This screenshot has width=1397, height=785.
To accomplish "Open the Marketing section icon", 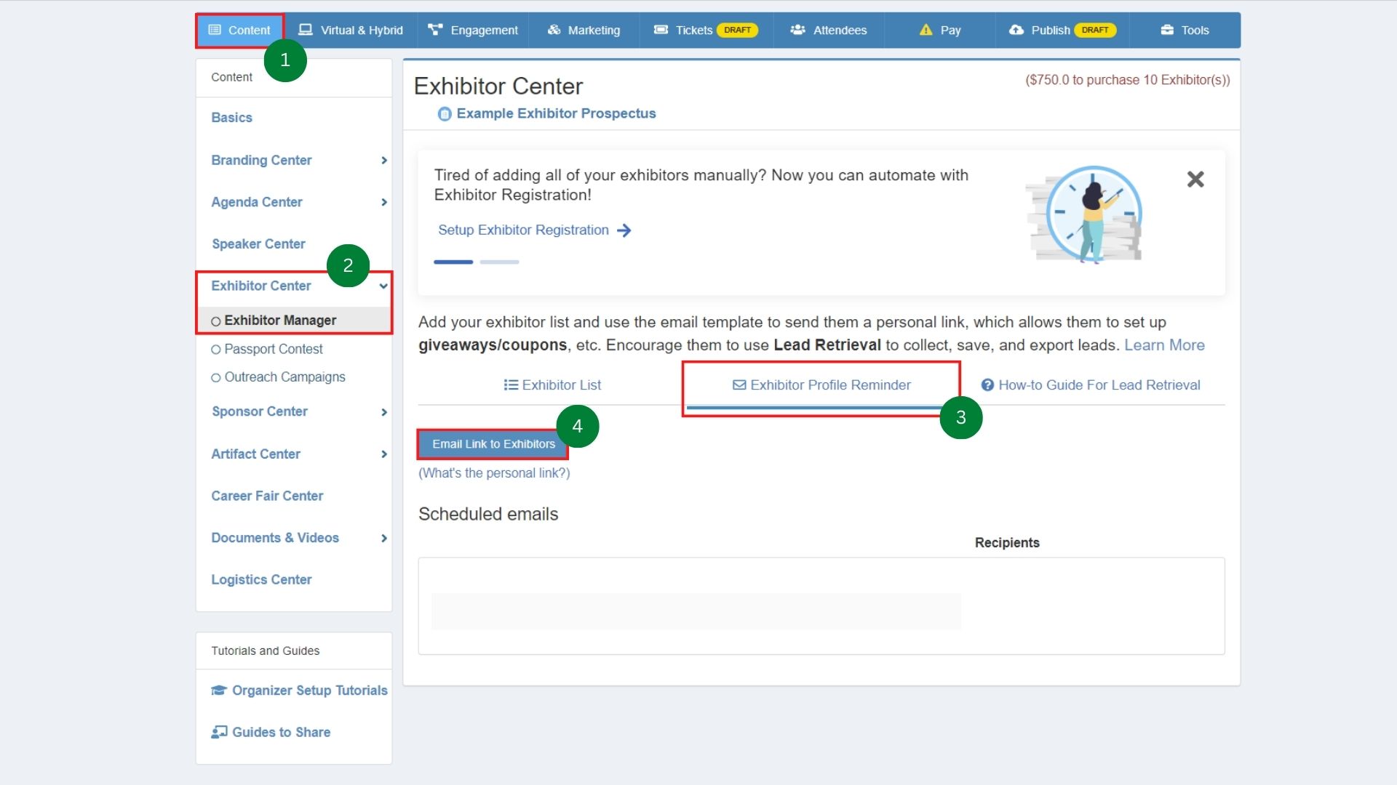I will click(x=554, y=30).
